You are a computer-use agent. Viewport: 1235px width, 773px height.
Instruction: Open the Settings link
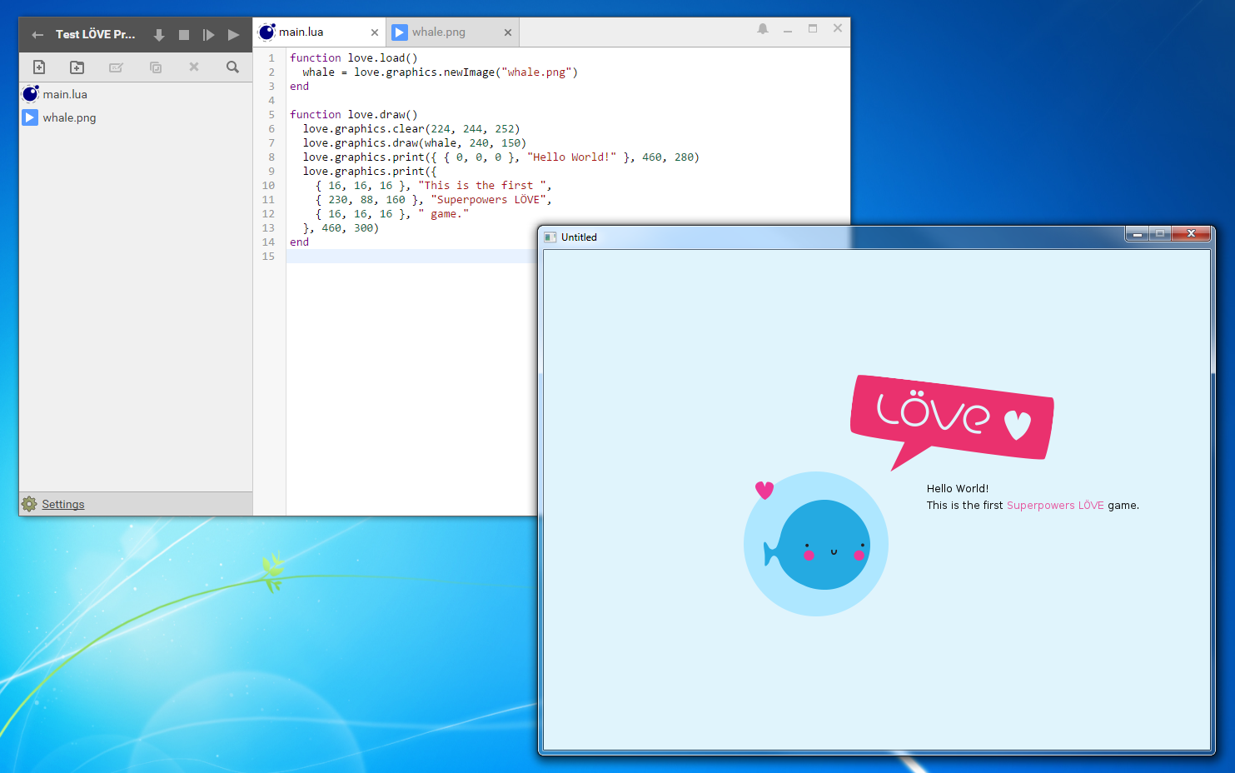click(x=63, y=504)
